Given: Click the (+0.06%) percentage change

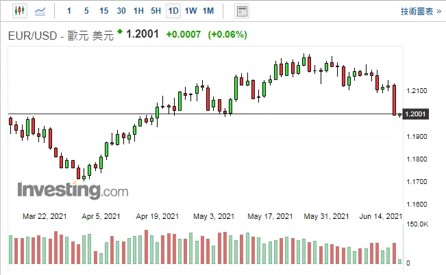Looking at the screenshot, I should (x=227, y=35).
